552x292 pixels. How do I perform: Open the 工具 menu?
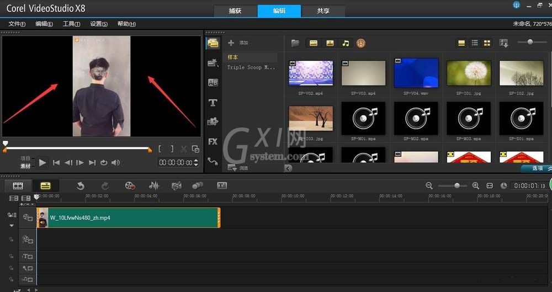(71, 24)
